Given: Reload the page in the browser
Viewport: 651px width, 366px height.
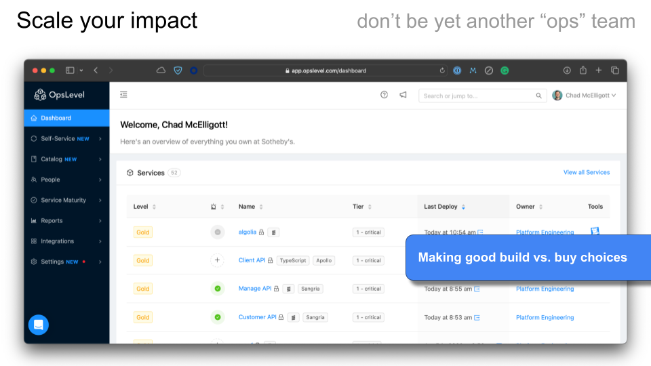Looking at the screenshot, I should click(x=442, y=70).
